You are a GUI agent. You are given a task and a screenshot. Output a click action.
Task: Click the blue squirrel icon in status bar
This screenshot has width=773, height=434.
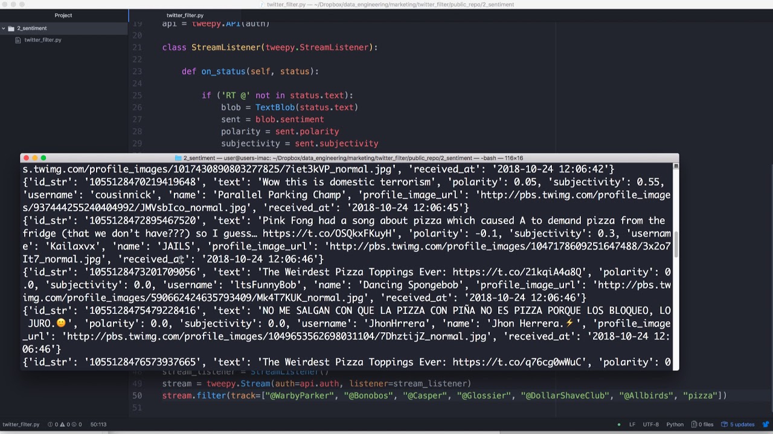click(x=766, y=424)
